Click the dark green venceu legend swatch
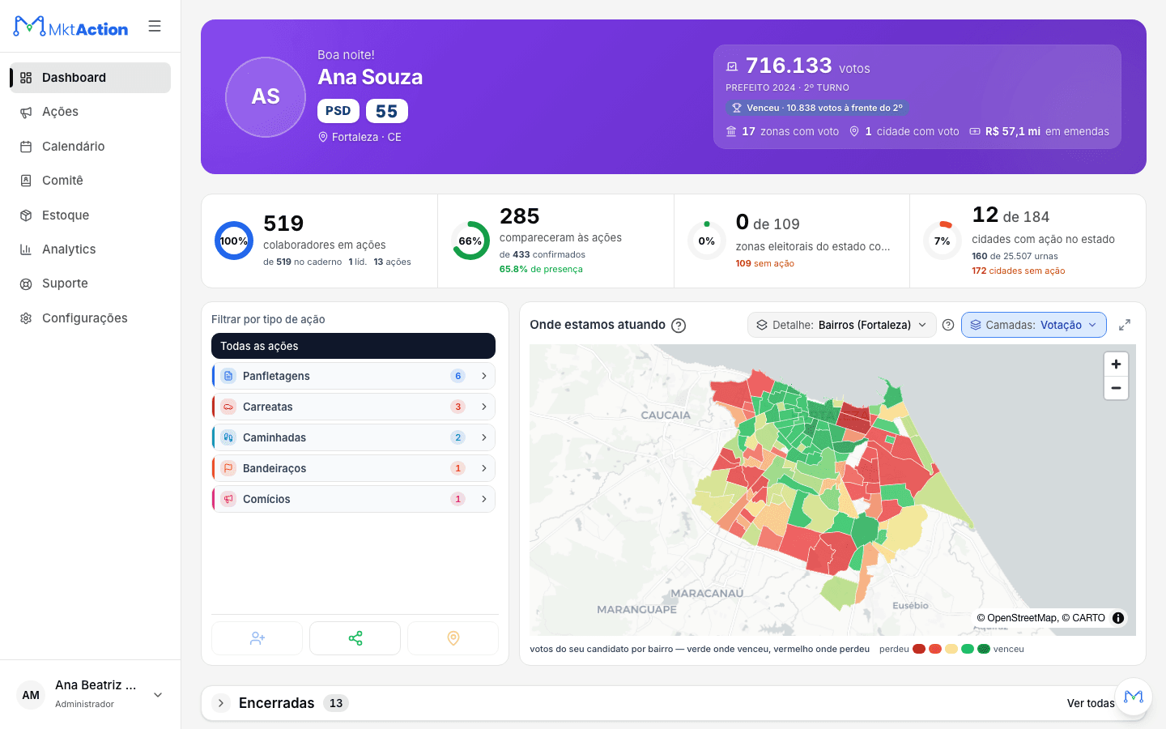 pos(984,649)
